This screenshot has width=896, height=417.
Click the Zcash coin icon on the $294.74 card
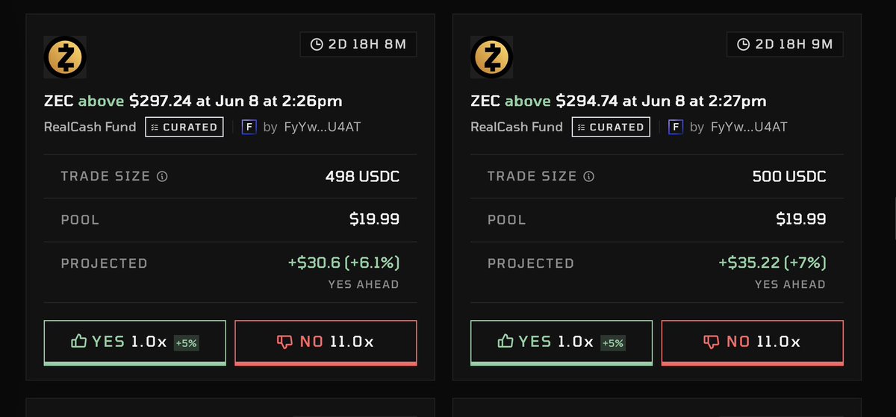(493, 57)
